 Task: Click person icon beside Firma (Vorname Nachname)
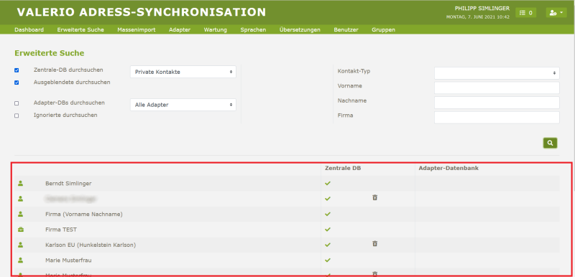[21, 214]
